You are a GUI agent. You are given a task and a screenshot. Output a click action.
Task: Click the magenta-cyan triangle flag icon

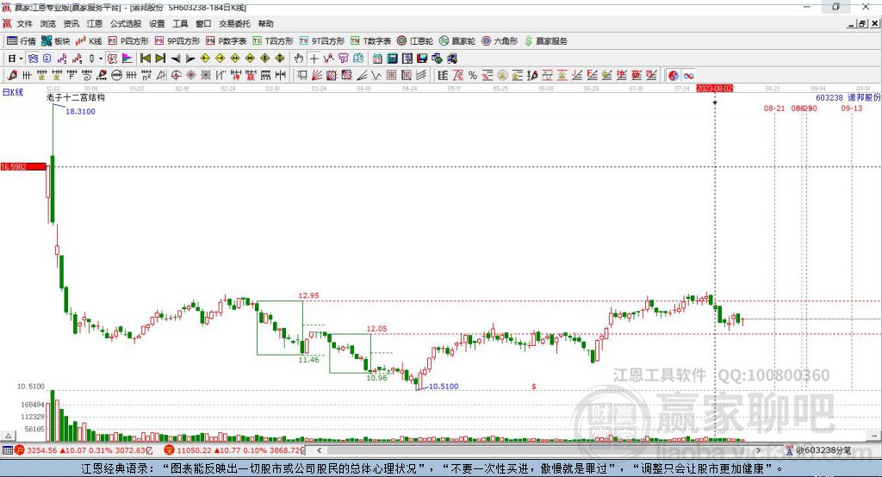pos(127,59)
